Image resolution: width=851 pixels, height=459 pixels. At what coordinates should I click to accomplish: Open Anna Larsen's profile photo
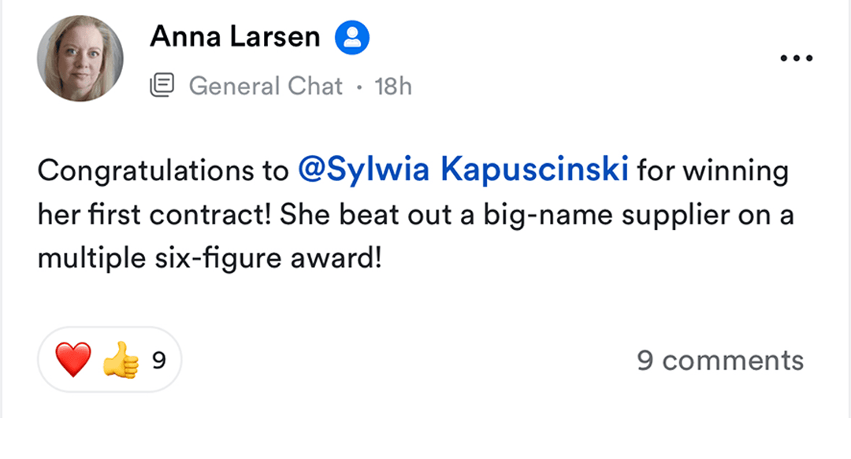(x=80, y=59)
